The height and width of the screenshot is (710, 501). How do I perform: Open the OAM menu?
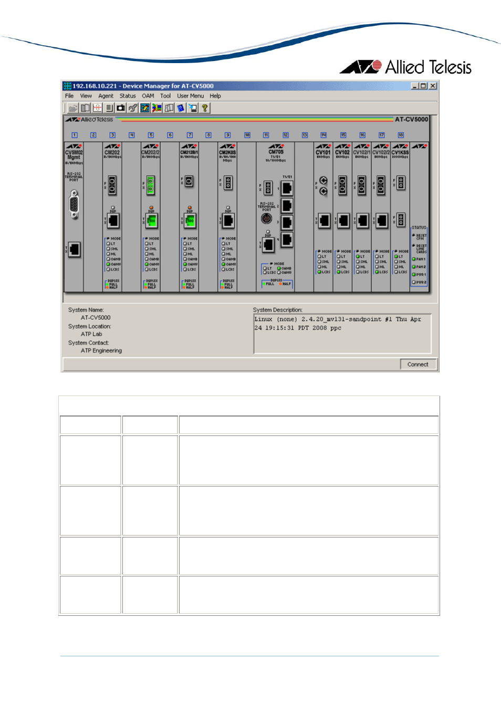click(148, 96)
